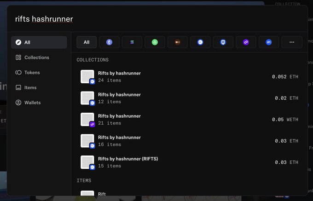
Task: Click the person icon beside Wallets
Action: (x=18, y=103)
